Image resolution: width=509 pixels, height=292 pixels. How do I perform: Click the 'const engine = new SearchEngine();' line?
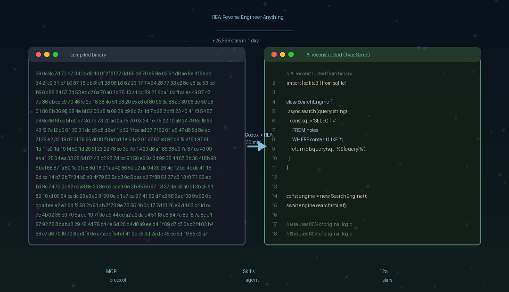327,196
